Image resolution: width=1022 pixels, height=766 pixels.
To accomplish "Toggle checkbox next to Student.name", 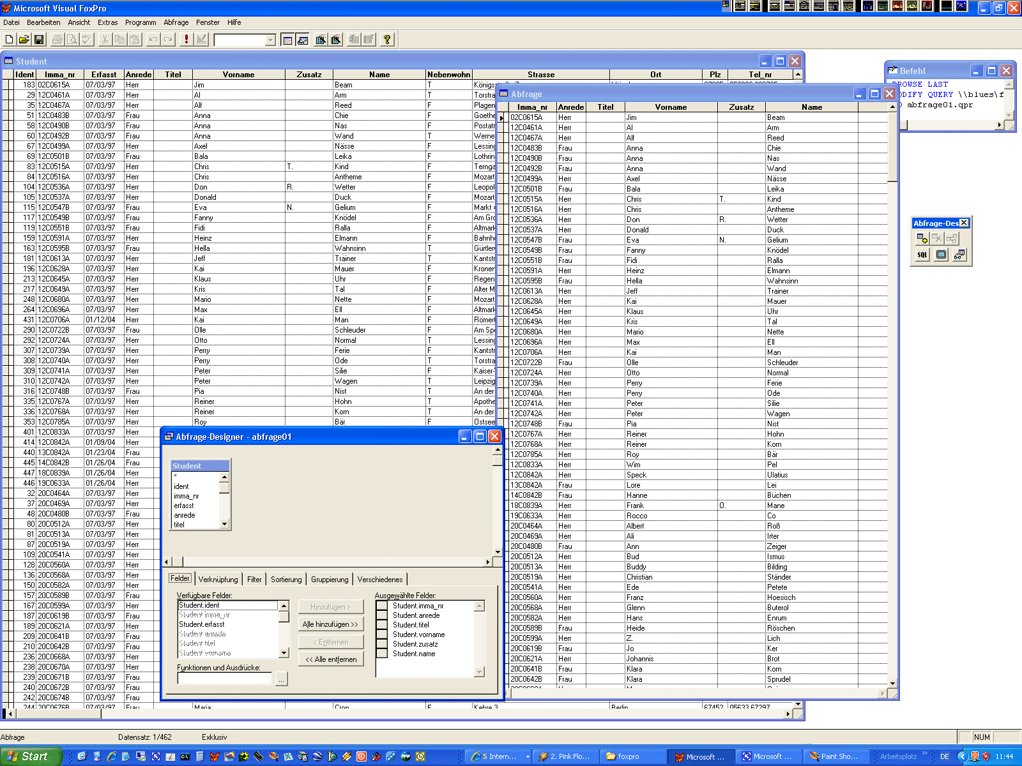I will click(x=382, y=654).
